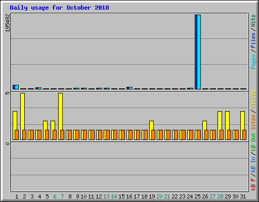The height and width of the screenshot is (202, 259).
Task: Click green weekend day label 13
Action: coord(106,196)
